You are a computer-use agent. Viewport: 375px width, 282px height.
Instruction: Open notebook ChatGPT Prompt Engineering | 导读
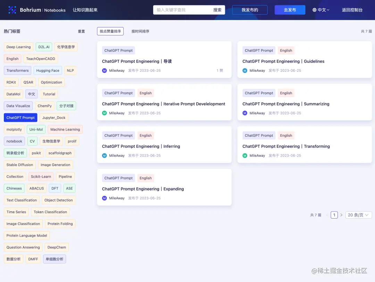click(x=137, y=61)
